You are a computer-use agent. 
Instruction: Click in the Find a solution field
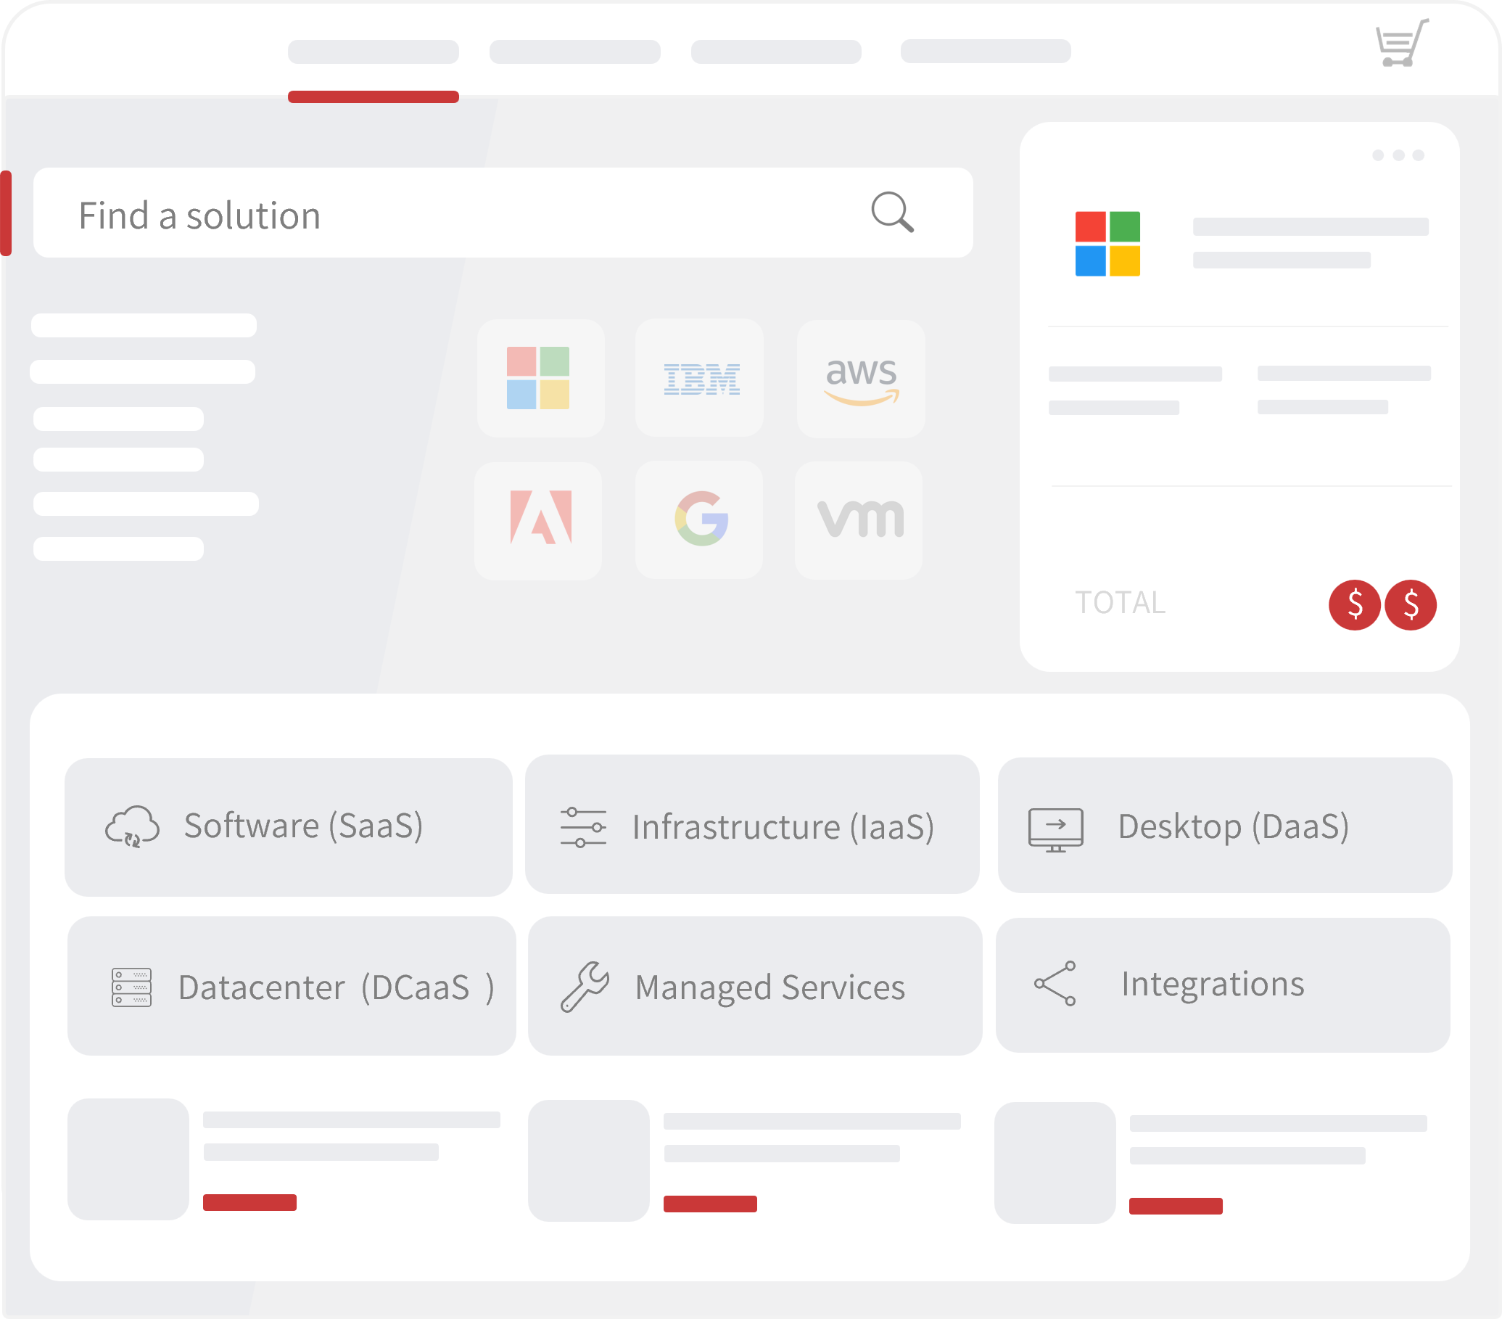(x=441, y=214)
